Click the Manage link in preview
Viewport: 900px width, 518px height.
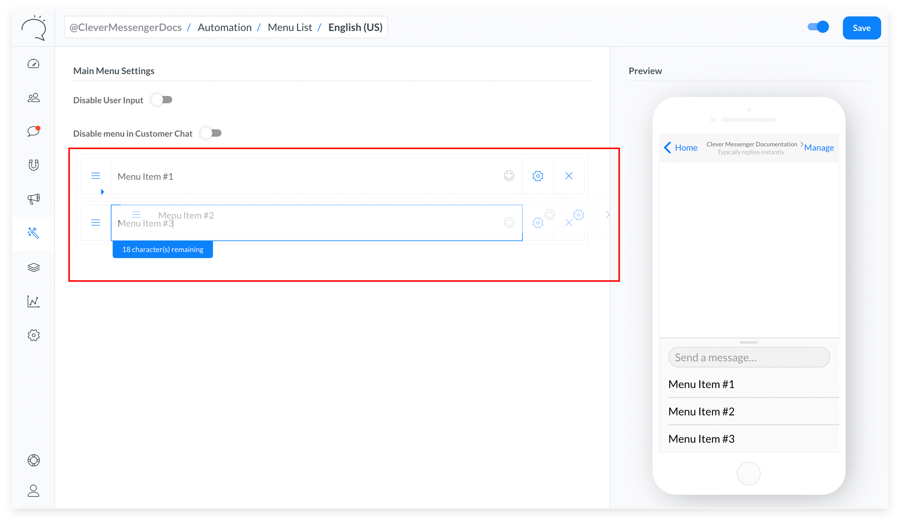(x=819, y=148)
